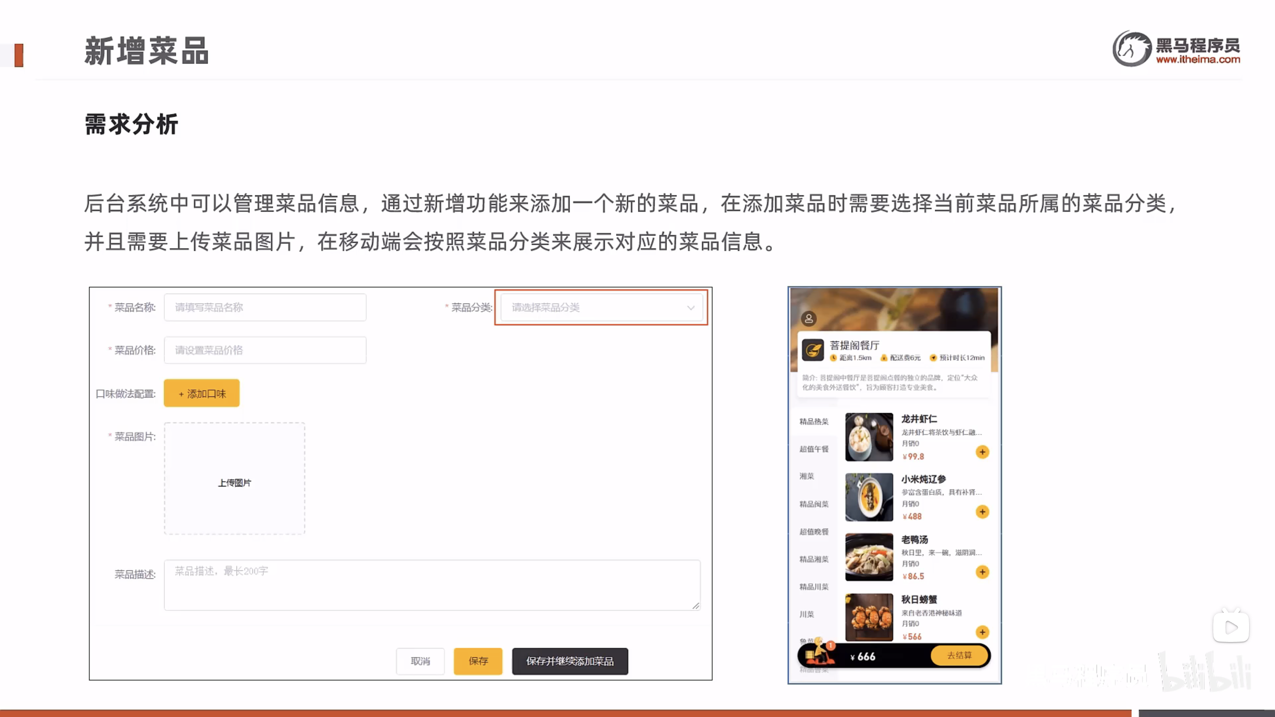Add 龙井虾仁 with its plus icon
The height and width of the screenshot is (717, 1275).
pyautogui.click(x=982, y=452)
